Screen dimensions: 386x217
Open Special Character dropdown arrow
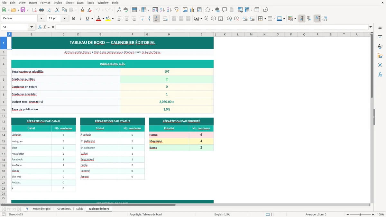212,10
